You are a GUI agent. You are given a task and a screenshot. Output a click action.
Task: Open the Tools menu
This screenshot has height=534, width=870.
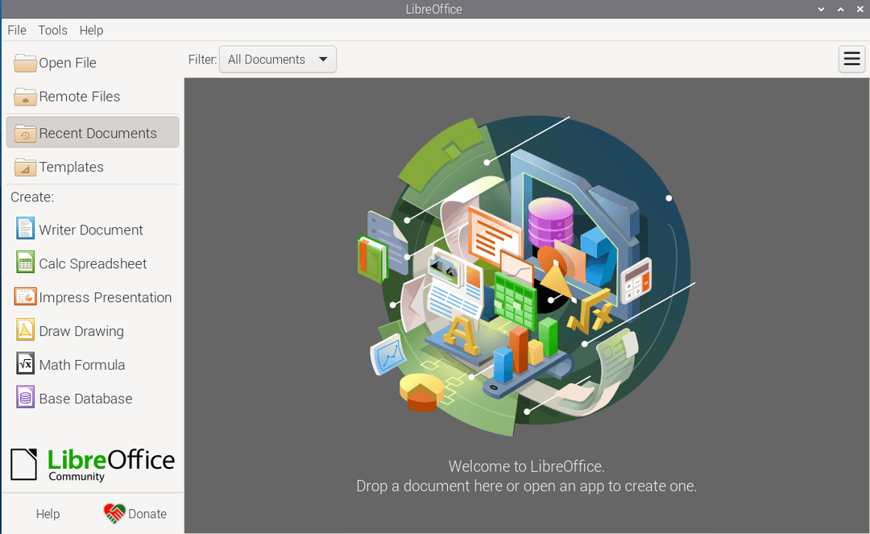click(52, 30)
